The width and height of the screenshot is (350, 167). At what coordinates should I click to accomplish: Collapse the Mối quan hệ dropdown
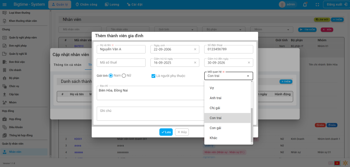point(248,76)
